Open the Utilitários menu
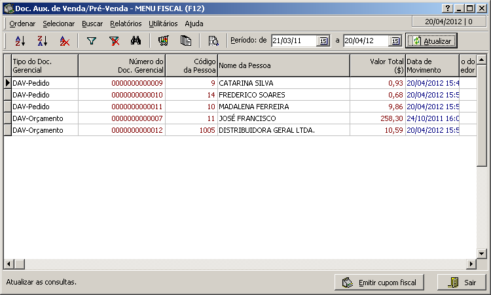Viewport: 491px width, 295px height. (163, 23)
